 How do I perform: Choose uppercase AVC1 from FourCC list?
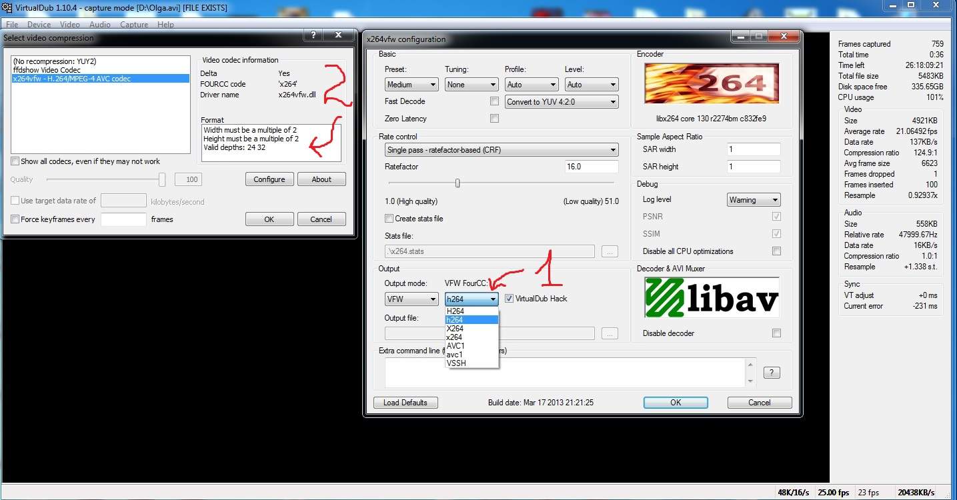471,346
